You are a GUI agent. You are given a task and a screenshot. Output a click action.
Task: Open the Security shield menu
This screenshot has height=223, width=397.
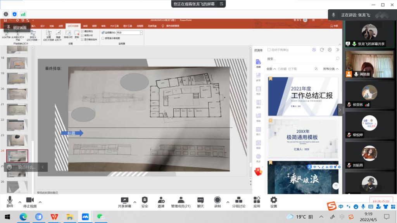[x=145, y=201]
